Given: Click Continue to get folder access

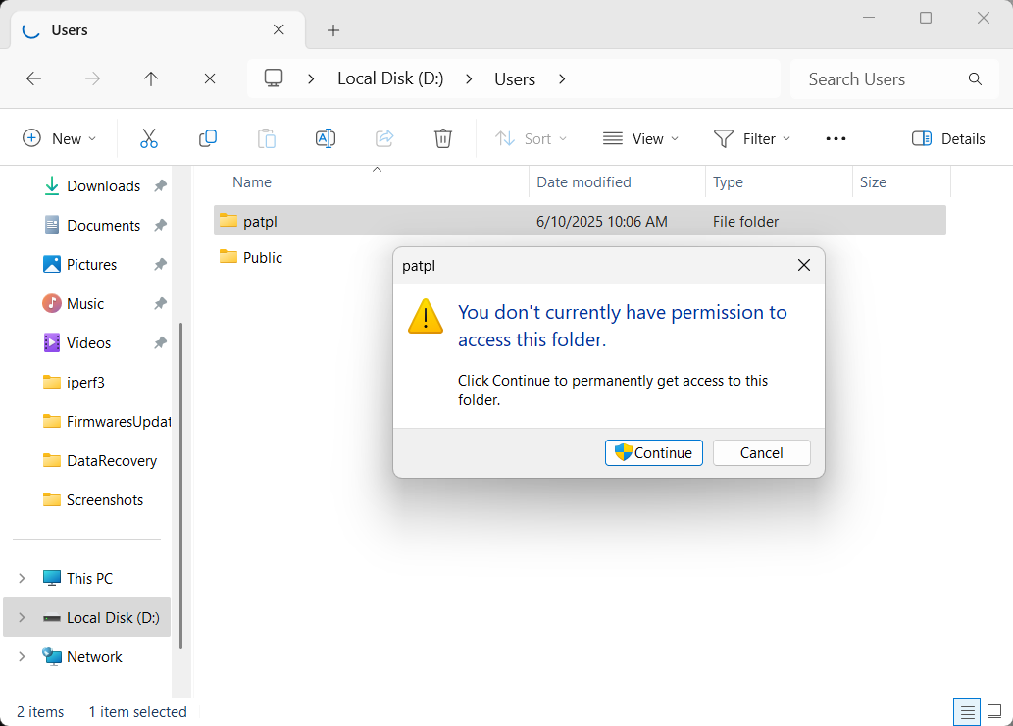Looking at the screenshot, I should point(653,452).
